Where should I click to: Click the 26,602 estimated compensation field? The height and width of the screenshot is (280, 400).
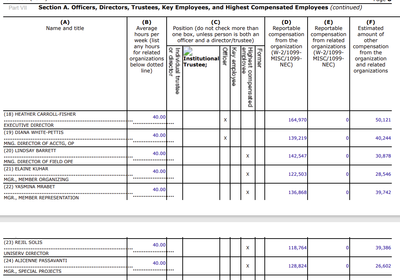pos(383,266)
